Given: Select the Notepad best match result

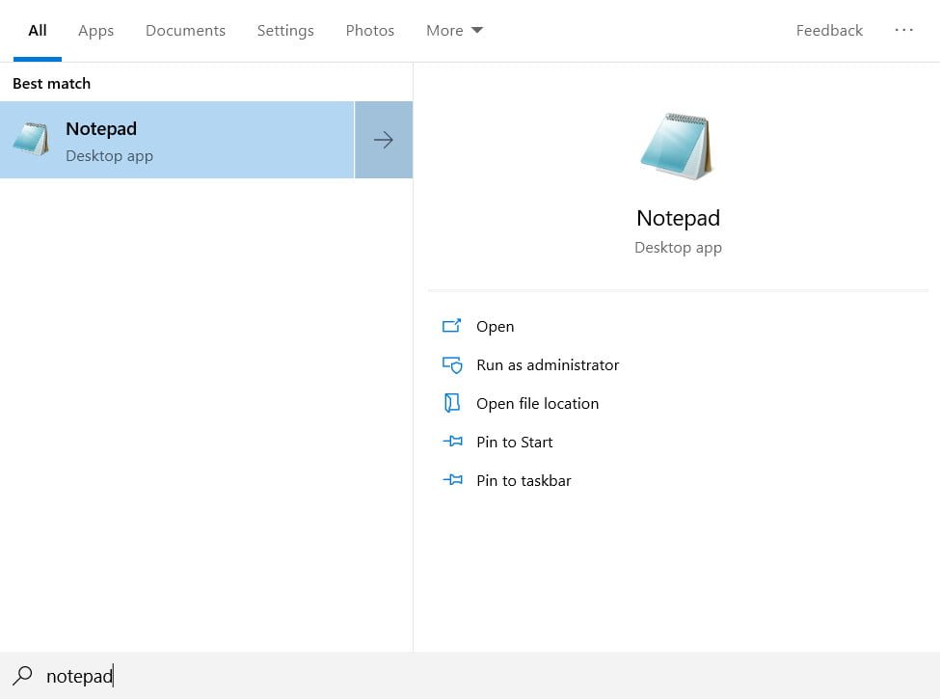Looking at the screenshot, I should tap(176, 140).
